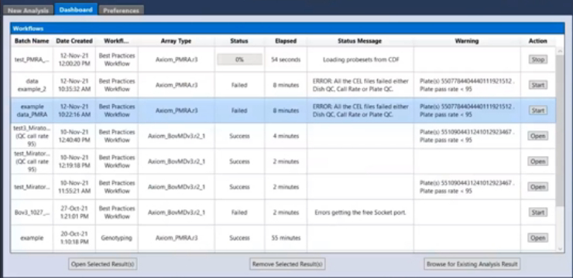Click the ERROR message in data example_2 row
Screen dimensions: 573x278
(360, 85)
